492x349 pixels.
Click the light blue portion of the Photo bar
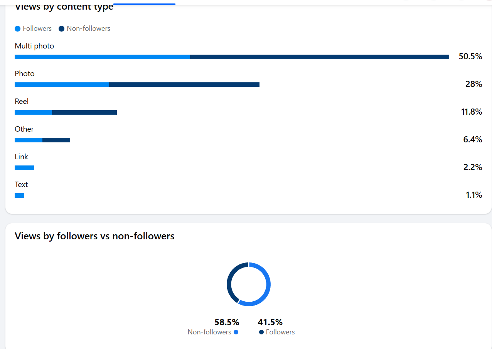click(62, 85)
